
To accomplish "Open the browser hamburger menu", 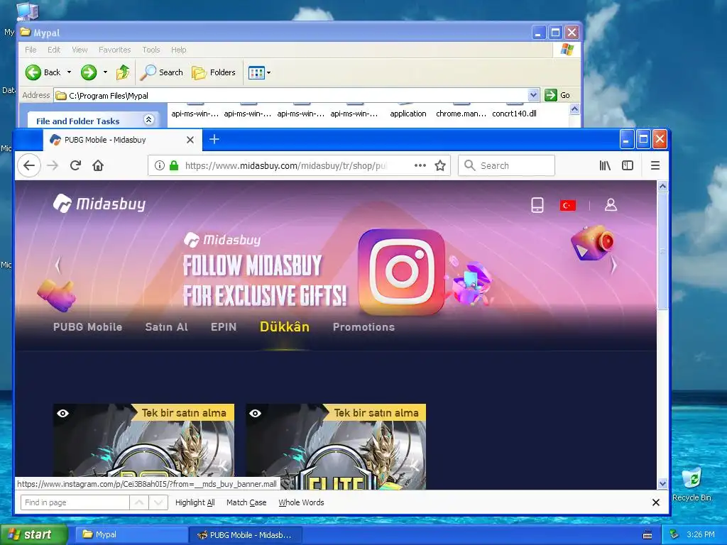I will pyautogui.click(x=655, y=165).
